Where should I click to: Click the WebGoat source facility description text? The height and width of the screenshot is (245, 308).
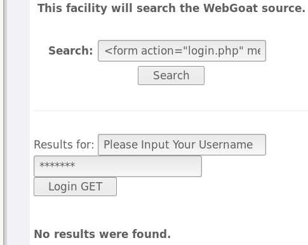tap(171, 8)
